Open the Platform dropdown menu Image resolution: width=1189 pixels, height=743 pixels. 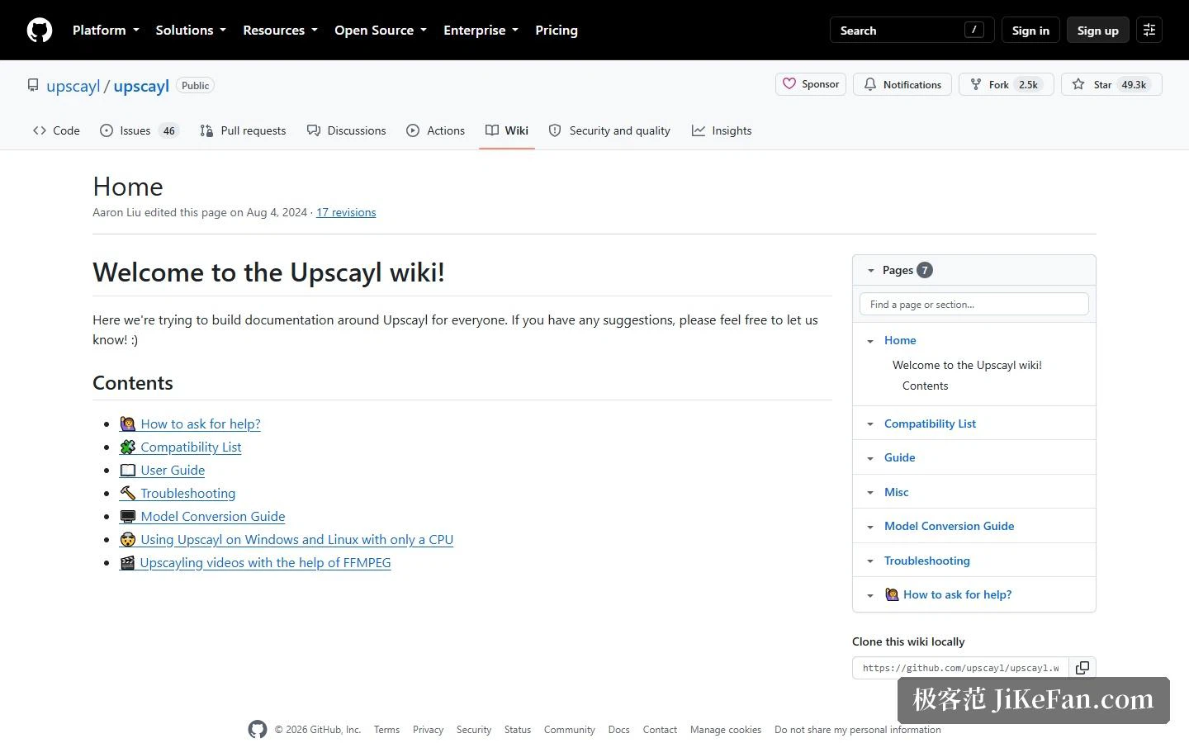click(x=106, y=31)
